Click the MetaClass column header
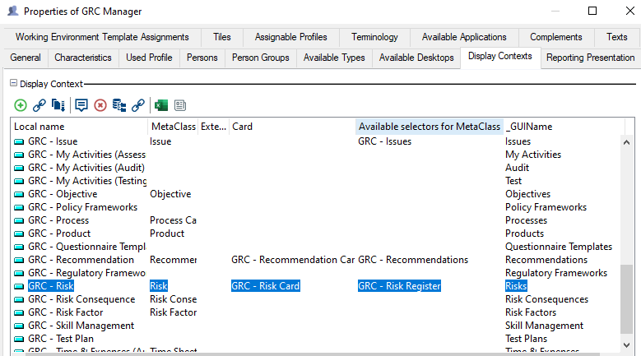641x356 pixels. [x=174, y=127]
